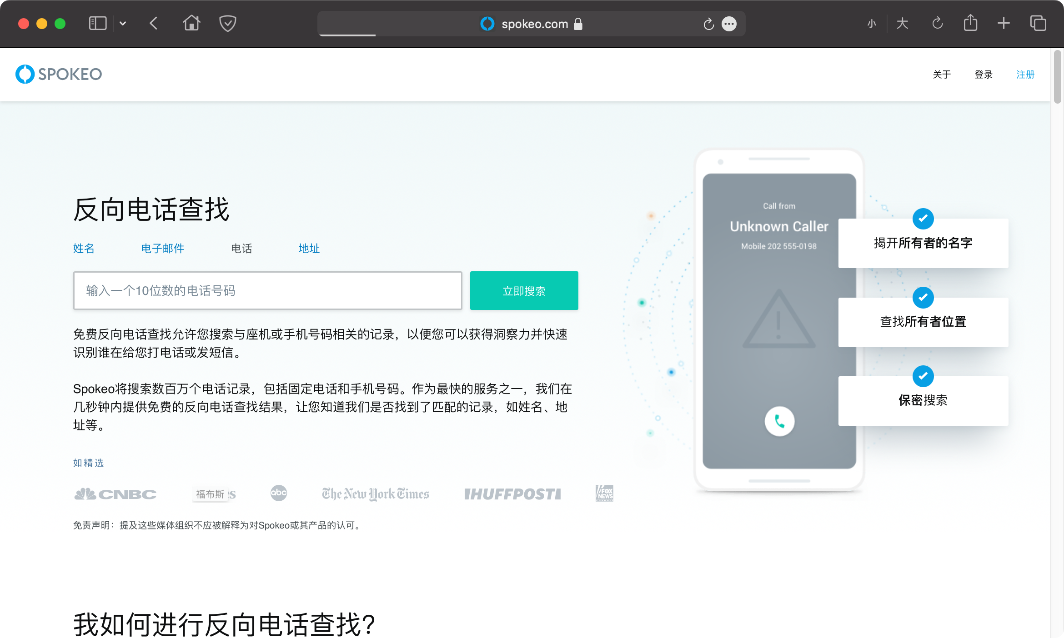Image resolution: width=1064 pixels, height=638 pixels.
Task: Expand the sidebar tab group dropdown arrow
Action: point(123,24)
